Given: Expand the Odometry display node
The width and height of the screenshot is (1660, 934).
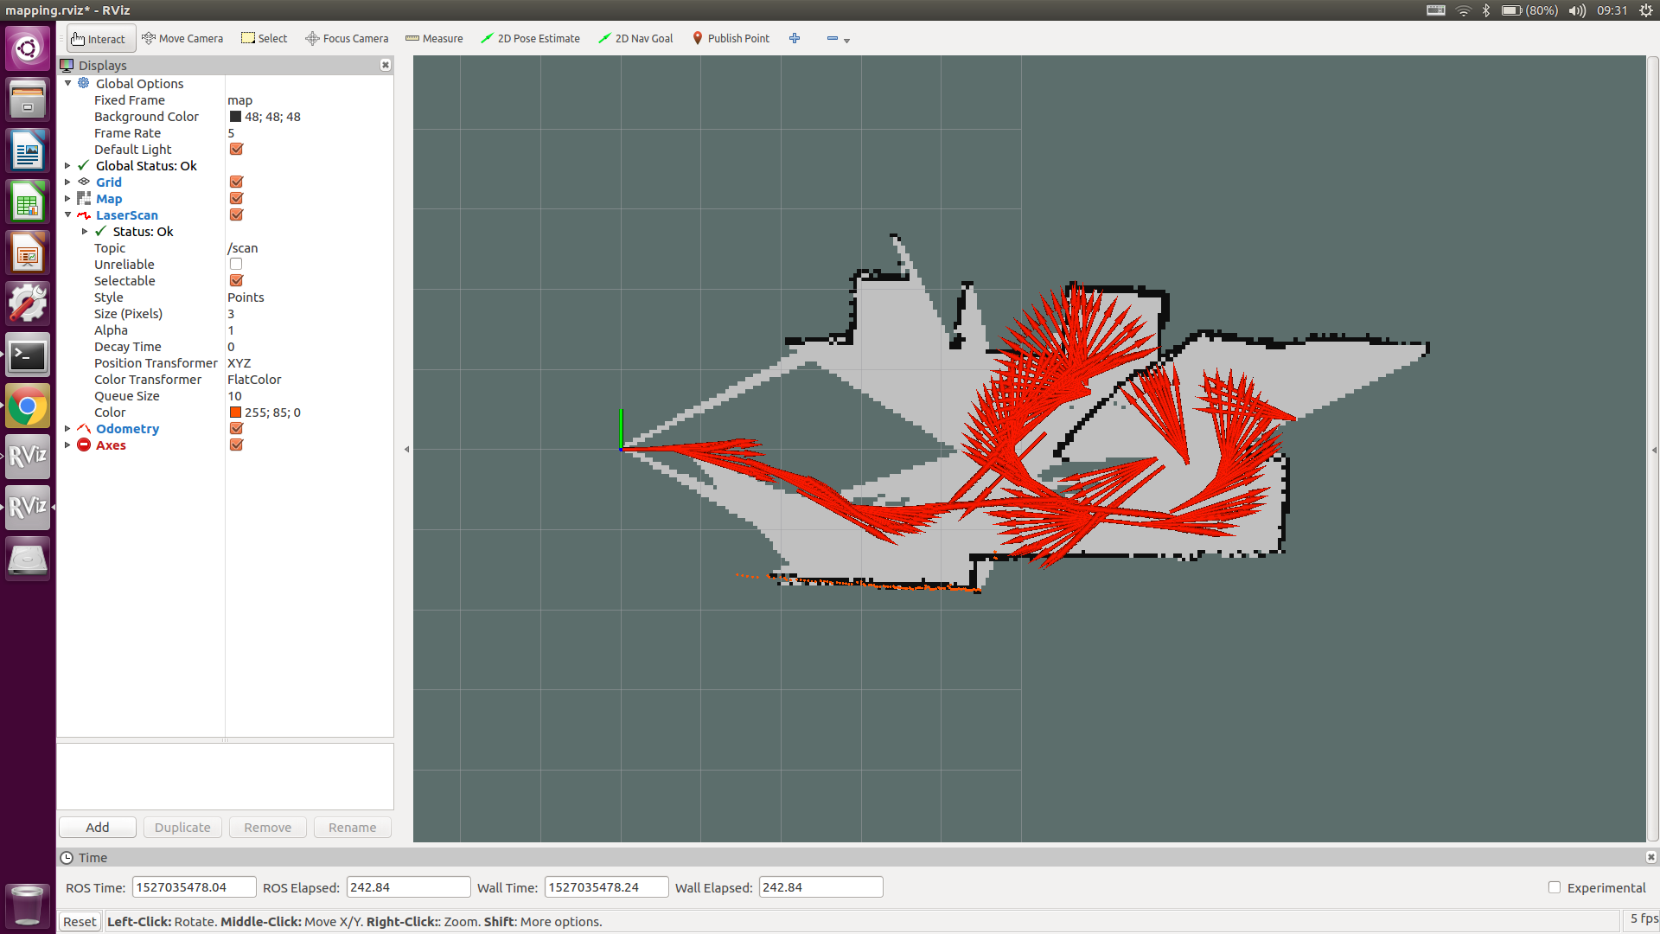Looking at the screenshot, I should (68, 428).
